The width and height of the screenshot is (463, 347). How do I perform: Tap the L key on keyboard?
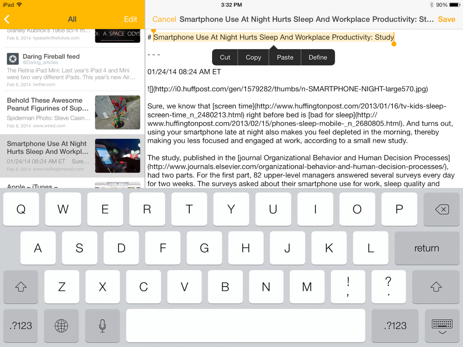pyautogui.click(x=370, y=248)
